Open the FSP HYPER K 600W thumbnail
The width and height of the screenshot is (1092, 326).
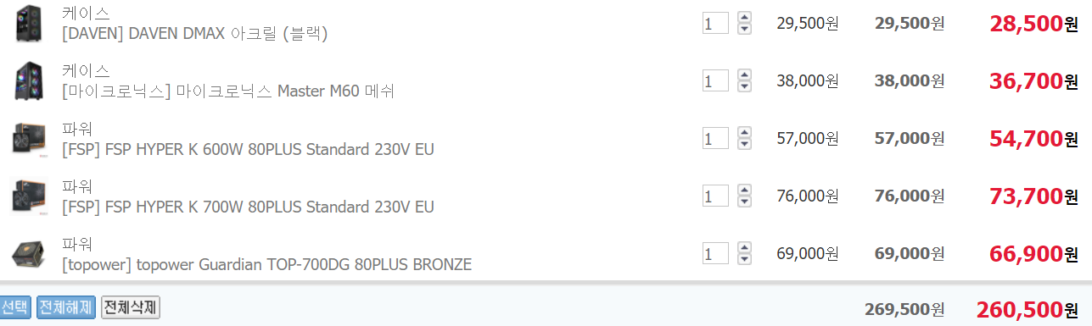pyautogui.click(x=29, y=139)
